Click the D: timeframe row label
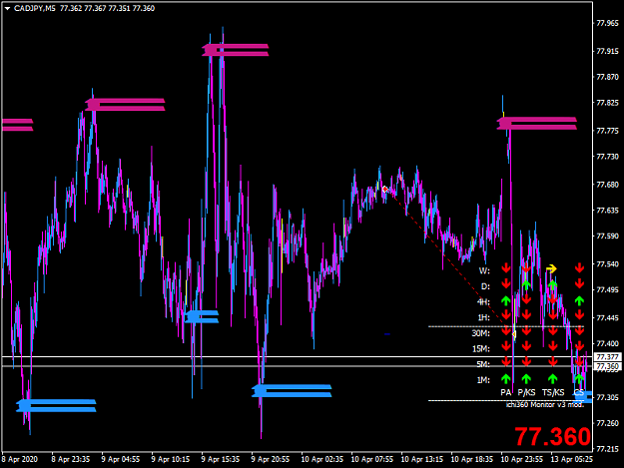 [485, 286]
